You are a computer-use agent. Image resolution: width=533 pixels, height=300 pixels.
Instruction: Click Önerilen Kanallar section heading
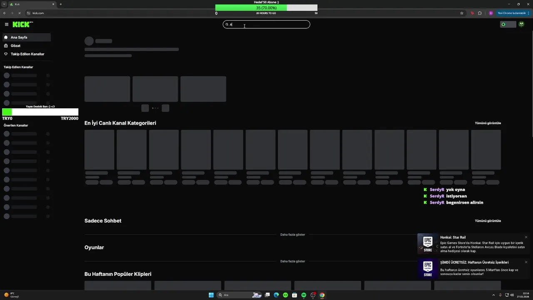(x=16, y=125)
